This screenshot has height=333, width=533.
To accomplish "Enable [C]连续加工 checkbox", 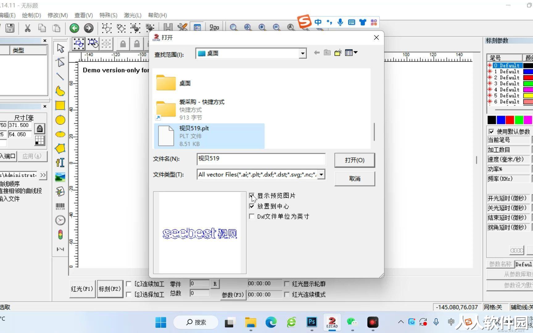I will click(129, 284).
